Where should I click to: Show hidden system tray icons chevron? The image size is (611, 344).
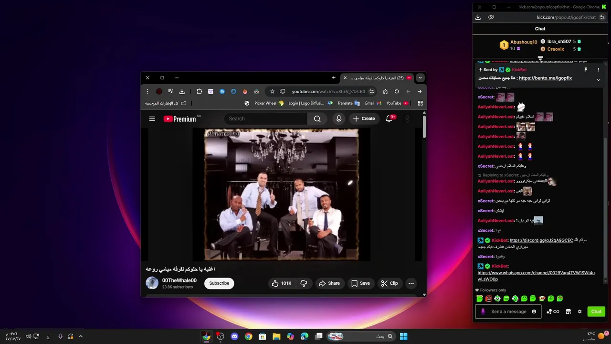click(x=81, y=336)
